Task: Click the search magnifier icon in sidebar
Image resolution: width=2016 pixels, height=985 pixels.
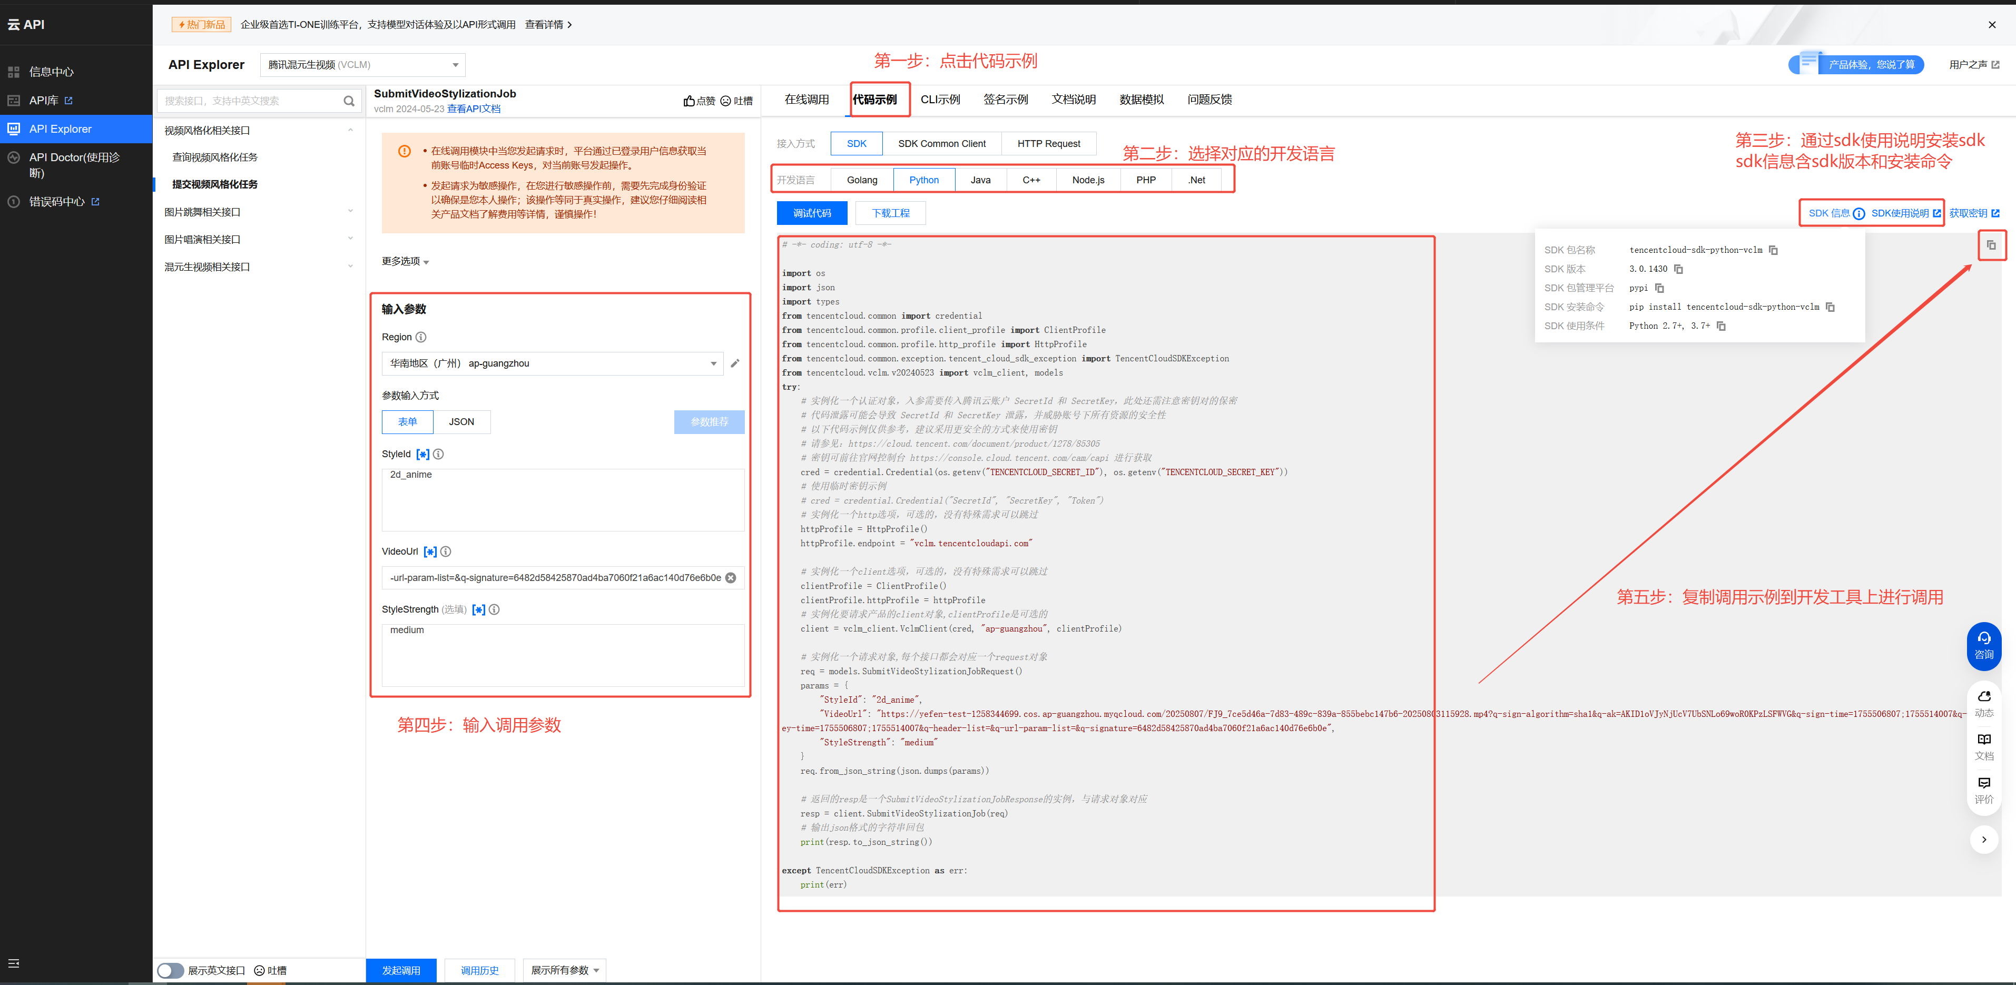Action: [349, 101]
